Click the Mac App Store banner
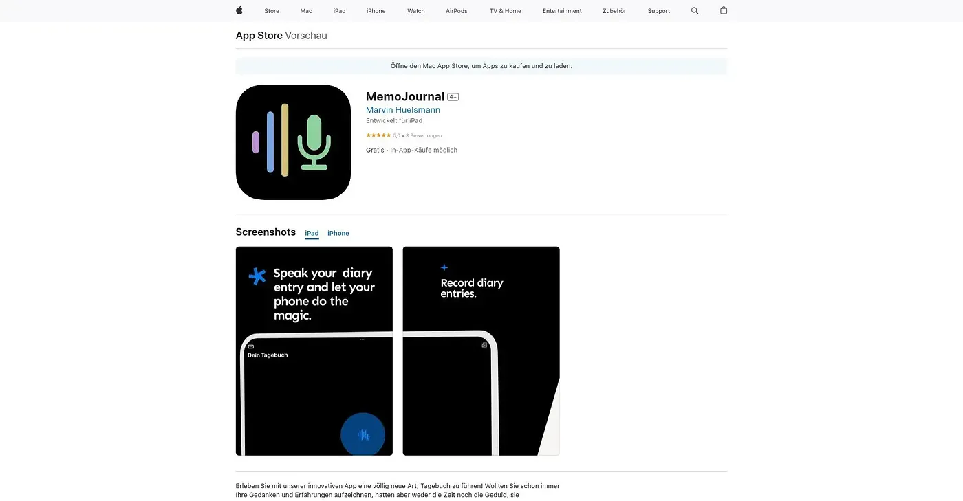Viewport: 963px width, 501px height. coord(481,66)
